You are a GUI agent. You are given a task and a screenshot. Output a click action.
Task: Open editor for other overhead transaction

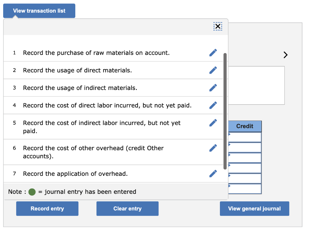(x=213, y=147)
